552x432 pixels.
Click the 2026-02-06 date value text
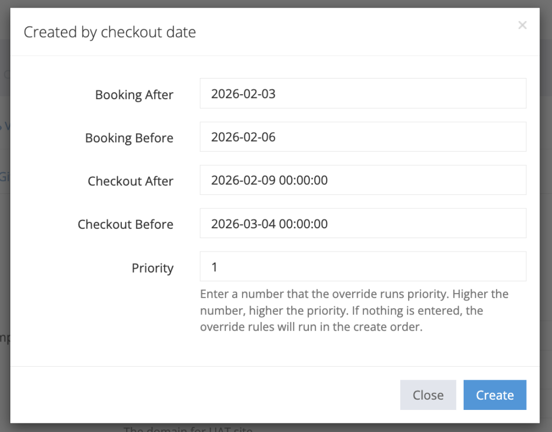pyautogui.click(x=243, y=137)
